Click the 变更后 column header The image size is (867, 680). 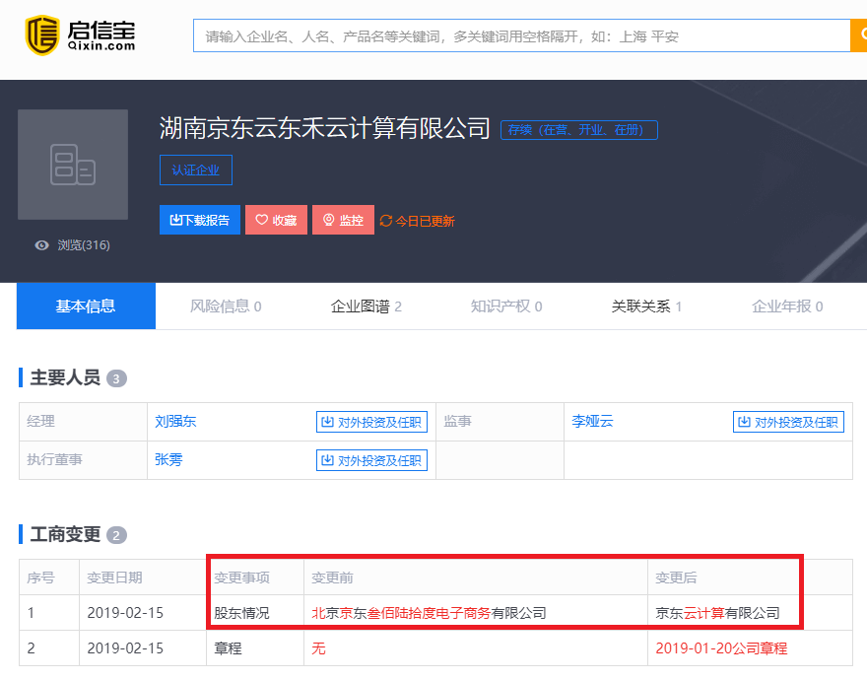pyautogui.click(x=676, y=578)
